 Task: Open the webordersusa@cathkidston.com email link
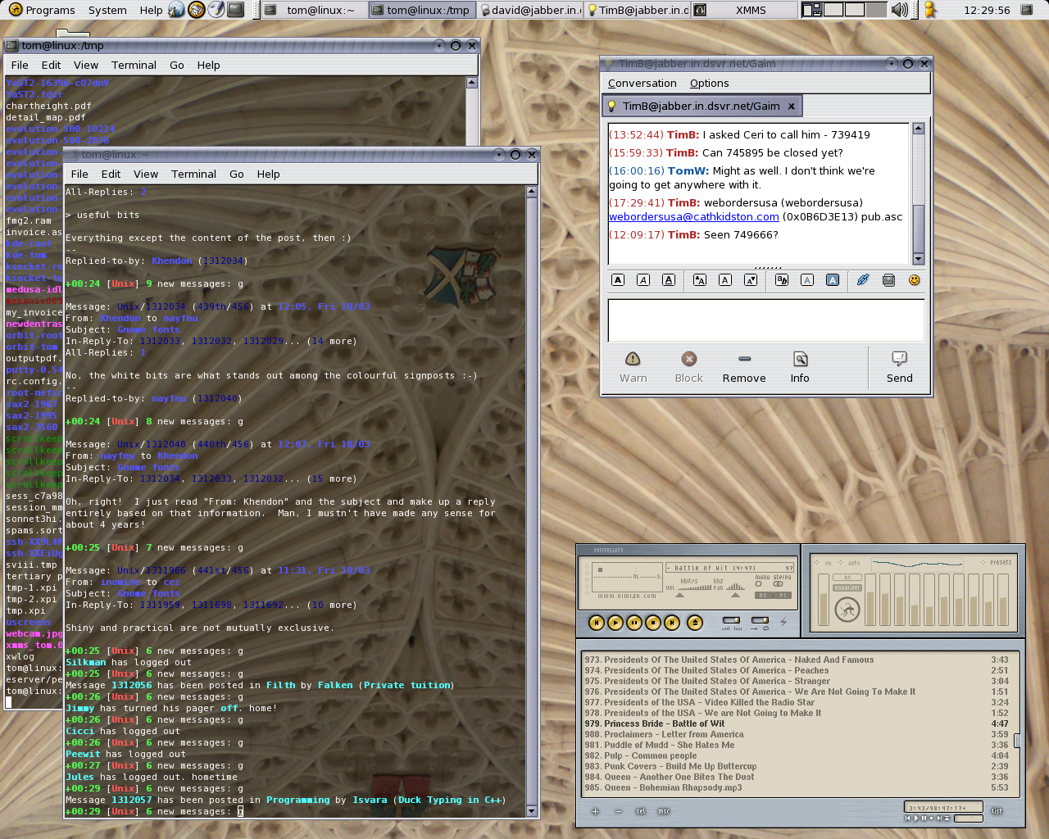[693, 217]
